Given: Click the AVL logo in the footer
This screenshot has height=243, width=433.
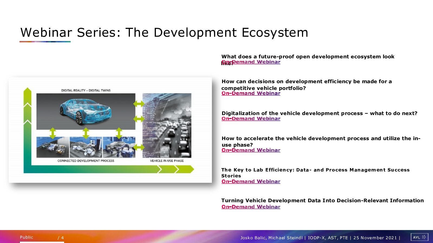Looking at the screenshot, I should click(419, 237).
